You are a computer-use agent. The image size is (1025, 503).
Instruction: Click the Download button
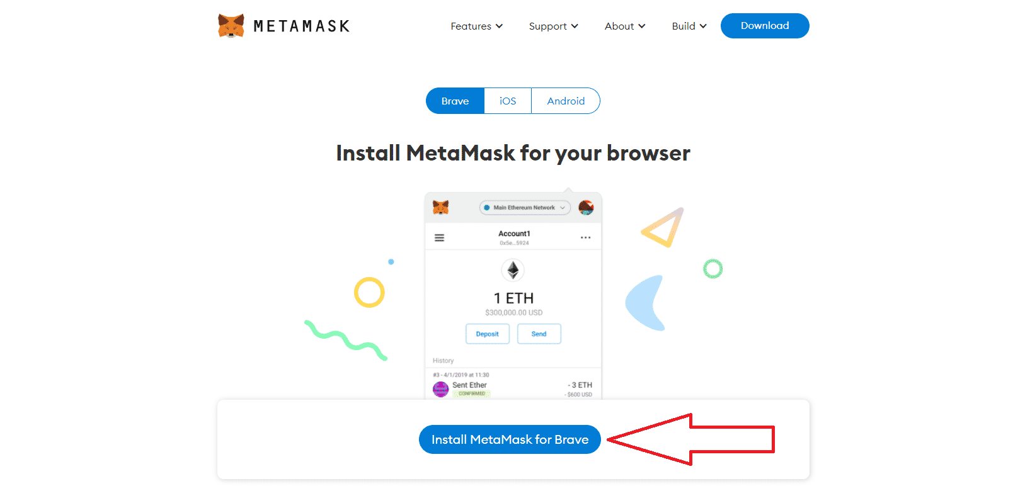765,26
